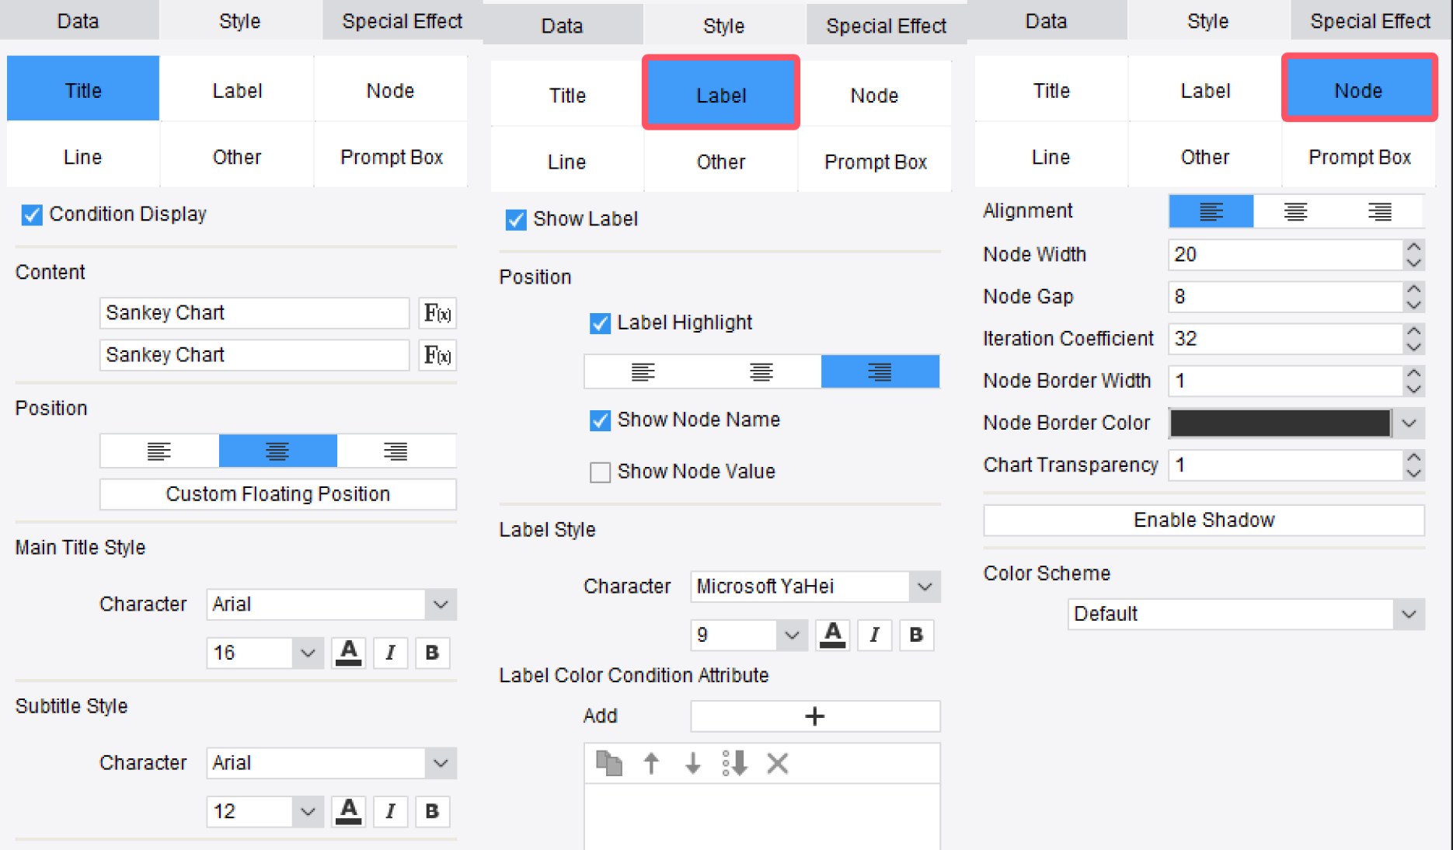Toggle italic for Subtitle Style
This screenshot has height=850, width=1453.
pos(390,811)
